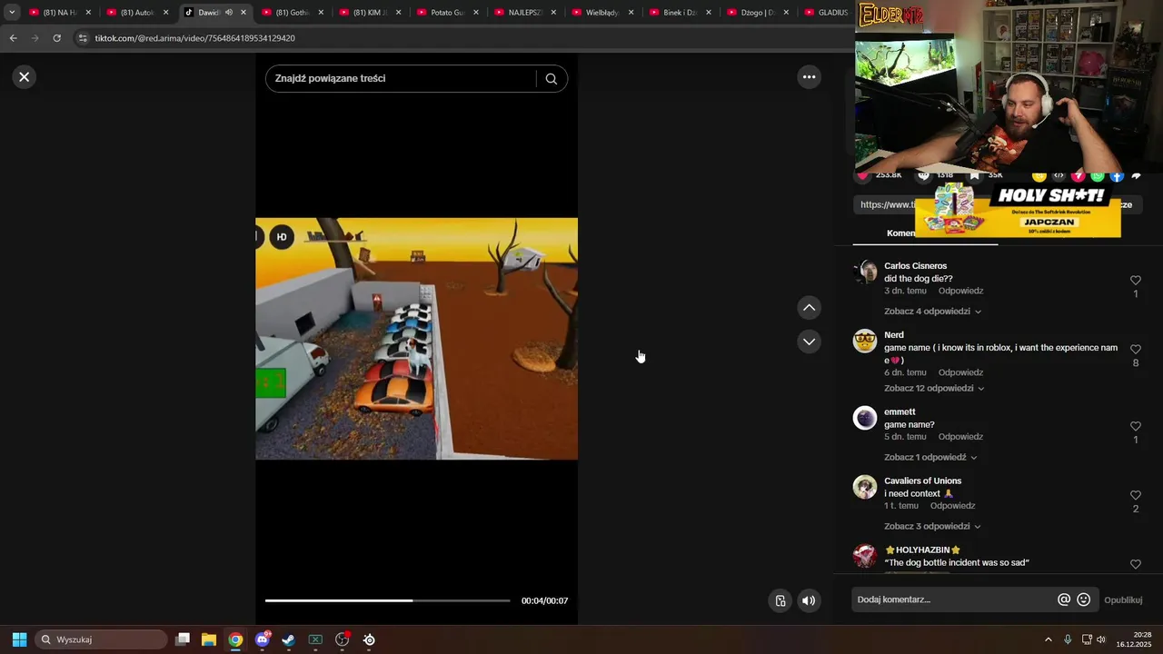This screenshot has width=1163, height=654.
Task: Open Carlos Cisneros' profile name
Action: coord(916,266)
